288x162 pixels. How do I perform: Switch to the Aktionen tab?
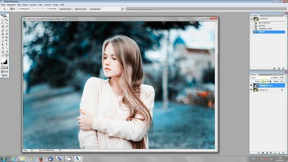point(263,16)
